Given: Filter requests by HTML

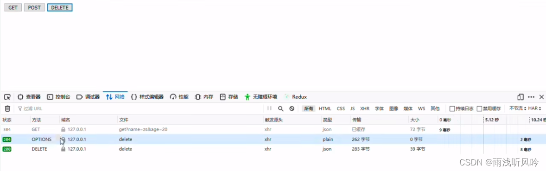Looking at the screenshot, I should [325, 108].
